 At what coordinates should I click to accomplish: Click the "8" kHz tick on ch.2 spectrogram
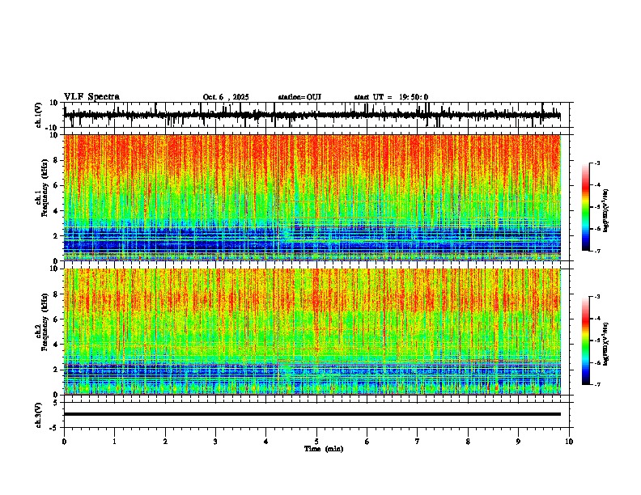(56, 294)
